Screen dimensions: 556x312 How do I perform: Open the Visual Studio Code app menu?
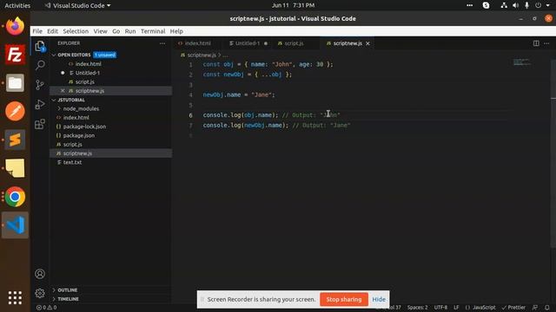[77, 5]
